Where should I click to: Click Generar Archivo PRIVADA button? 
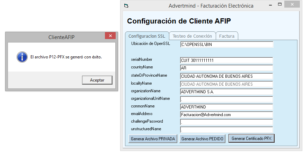tap(153, 139)
